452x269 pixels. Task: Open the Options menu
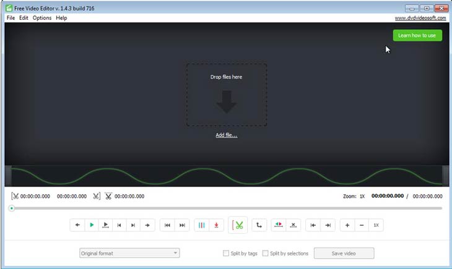pos(42,18)
